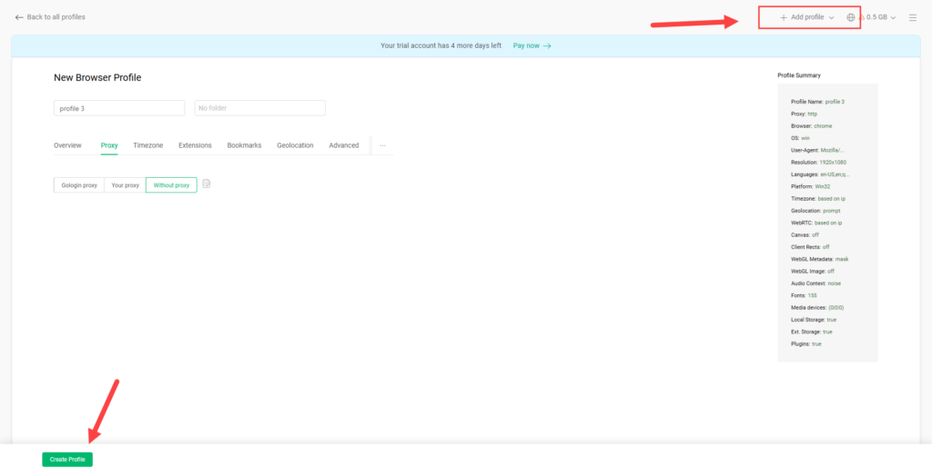Screen dimensions: 932x476
Task: Switch to the Timezone tab
Action: click(x=147, y=145)
